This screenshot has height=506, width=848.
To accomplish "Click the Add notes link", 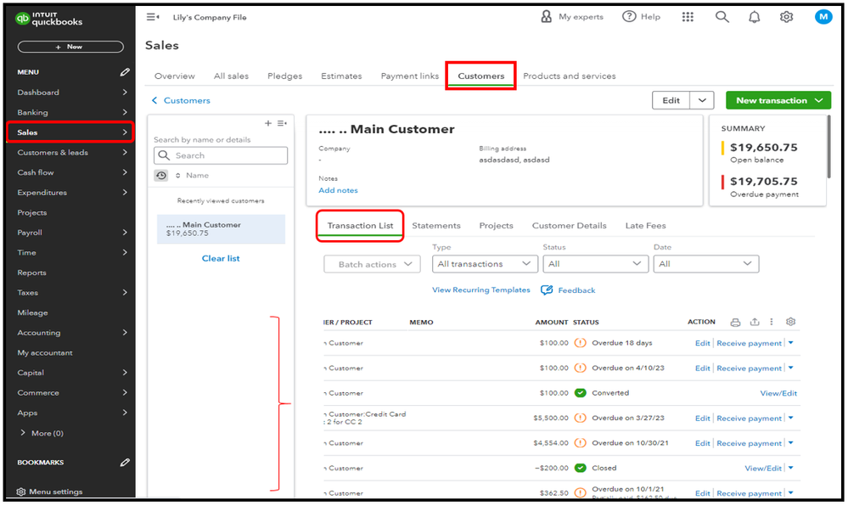I will (338, 190).
